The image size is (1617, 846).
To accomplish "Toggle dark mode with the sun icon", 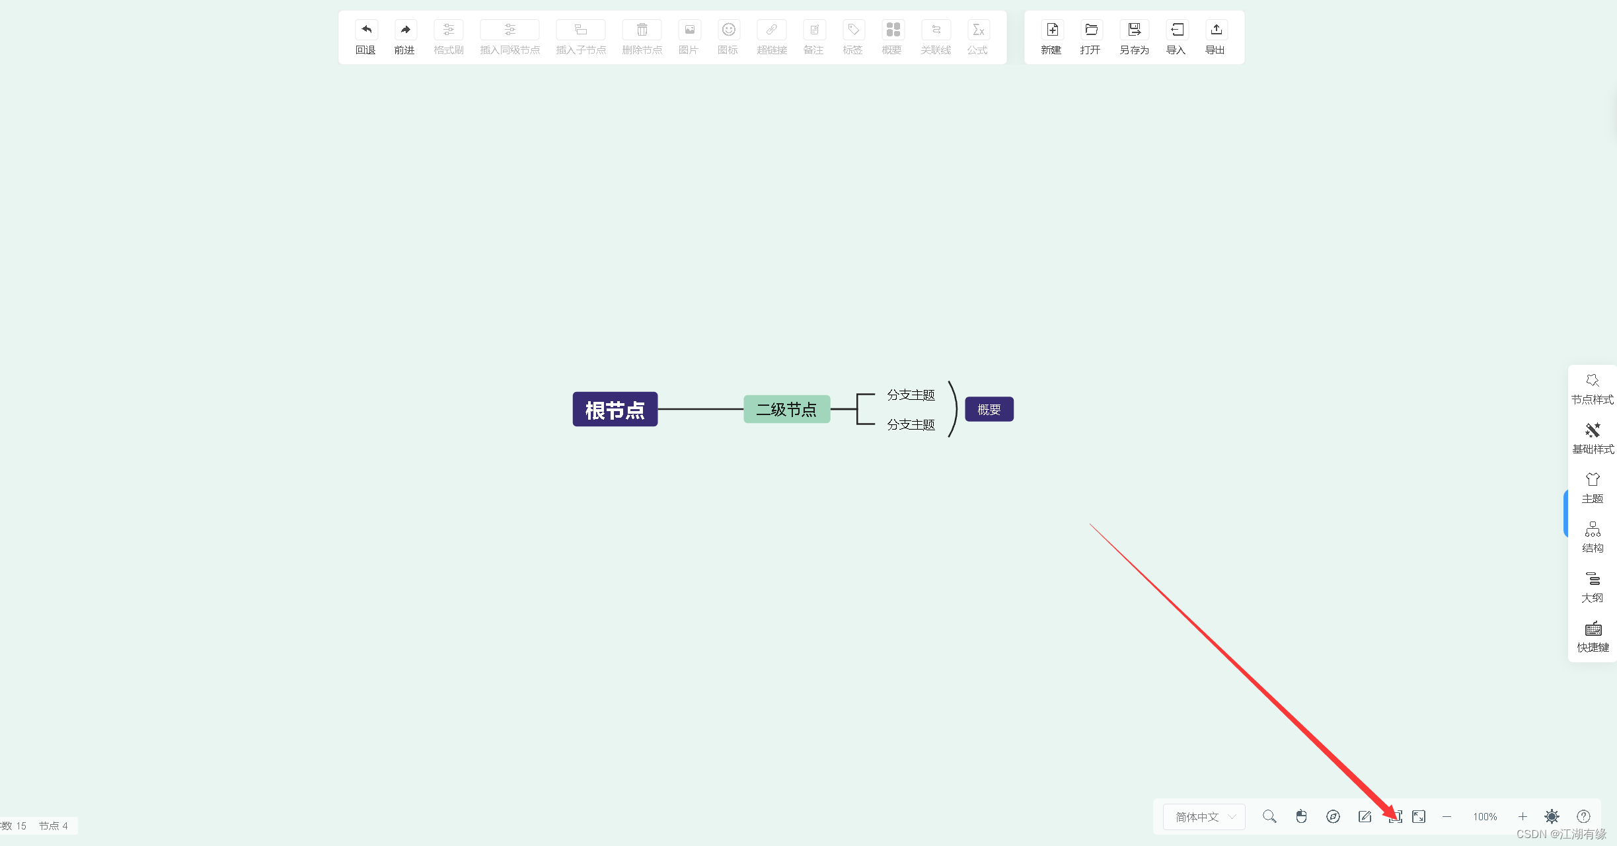I will point(1551,816).
